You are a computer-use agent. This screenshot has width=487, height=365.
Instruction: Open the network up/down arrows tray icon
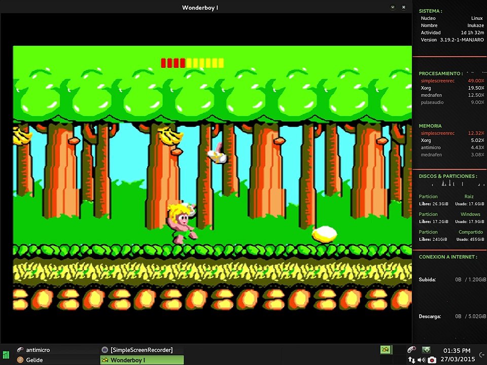pyautogui.click(x=411, y=360)
